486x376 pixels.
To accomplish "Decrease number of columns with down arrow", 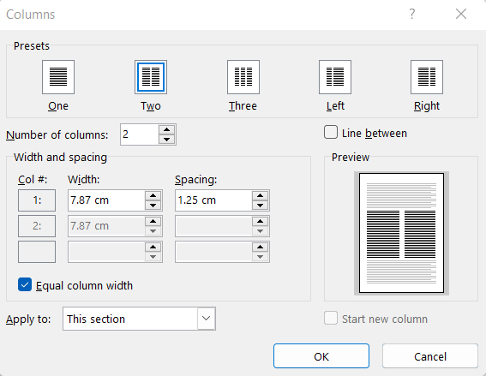I will (167, 140).
